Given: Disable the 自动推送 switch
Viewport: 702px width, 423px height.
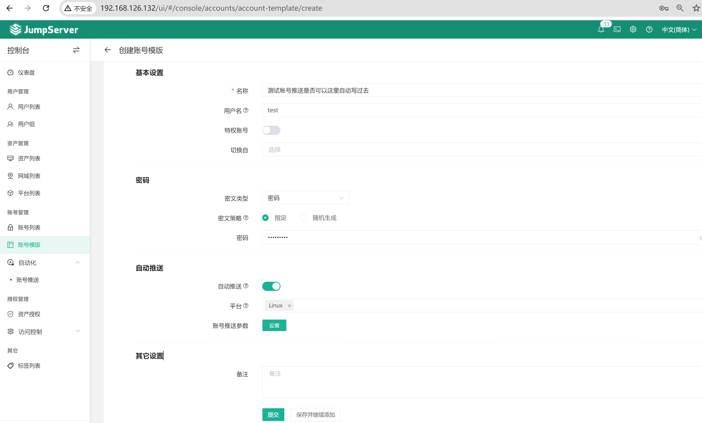Looking at the screenshot, I should coord(271,286).
